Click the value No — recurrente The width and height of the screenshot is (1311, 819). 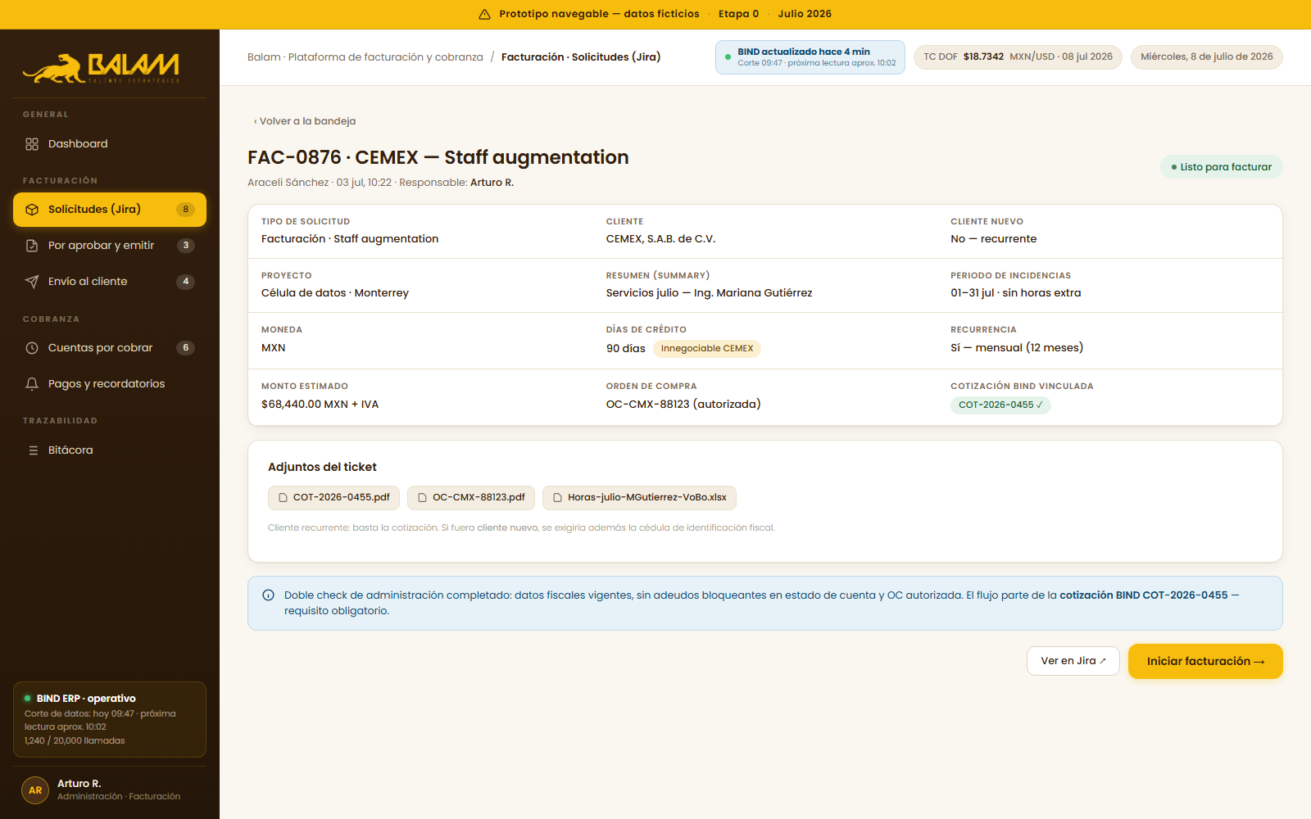coord(994,239)
